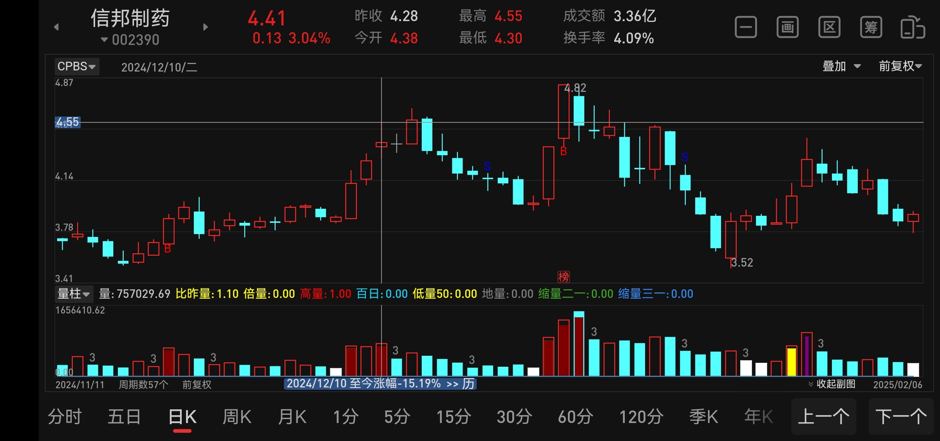Open the 画 drawing tools icon
Viewport: 940px width, 441px height.
(788, 27)
